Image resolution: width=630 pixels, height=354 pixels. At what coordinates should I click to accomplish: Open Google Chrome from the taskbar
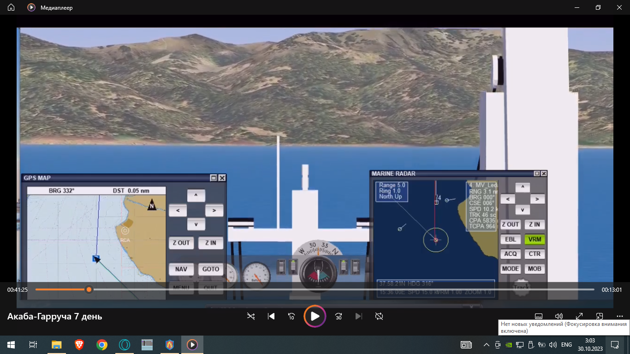coord(102,344)
